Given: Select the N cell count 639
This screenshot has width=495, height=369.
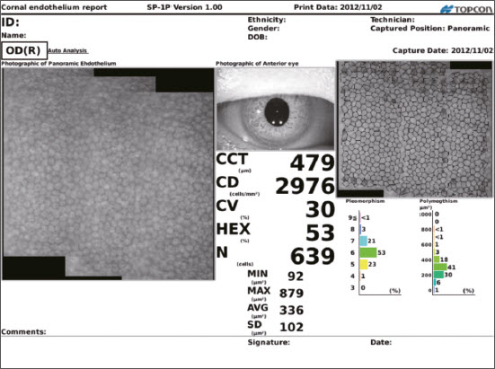Looking at the screenshot, I should click(x=313, y=256).
